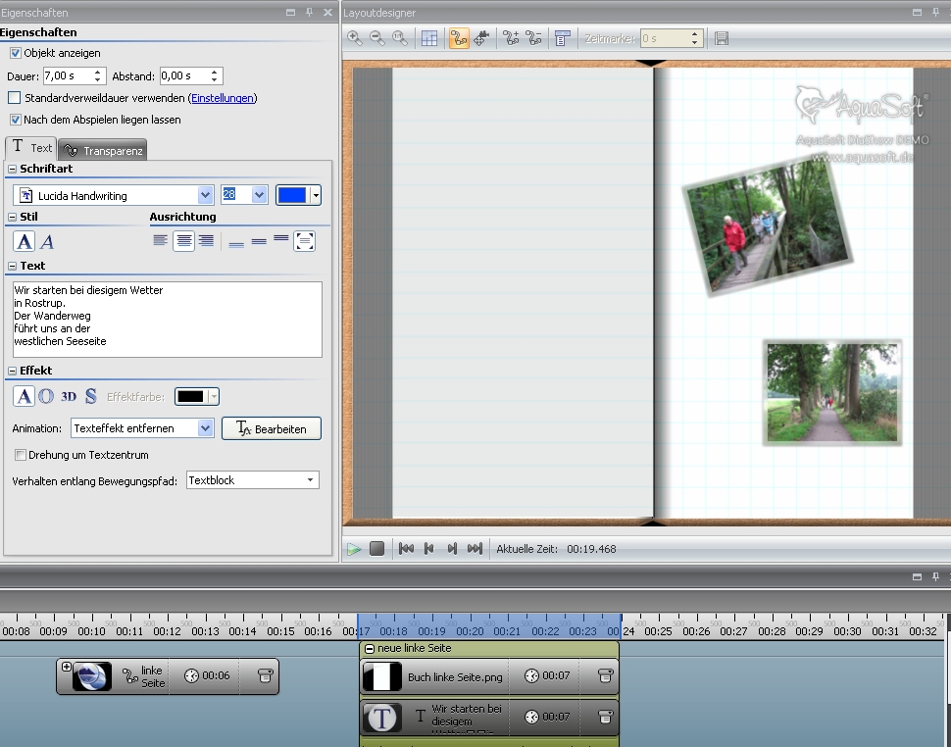Click the Bearbeiten button
Screen dimensions: 951x747
pos(272,428)
